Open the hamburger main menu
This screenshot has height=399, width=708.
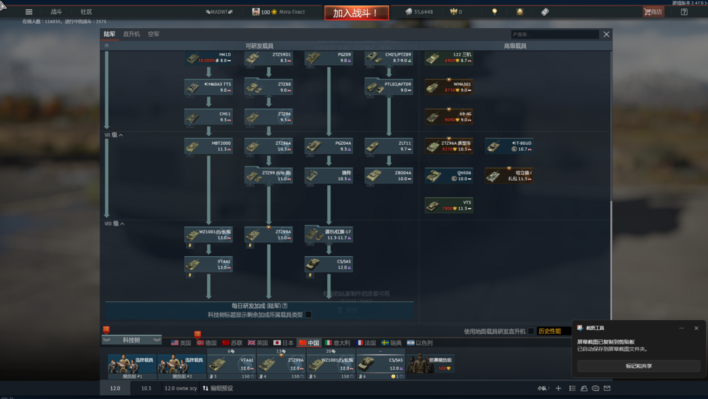[29, 12]
